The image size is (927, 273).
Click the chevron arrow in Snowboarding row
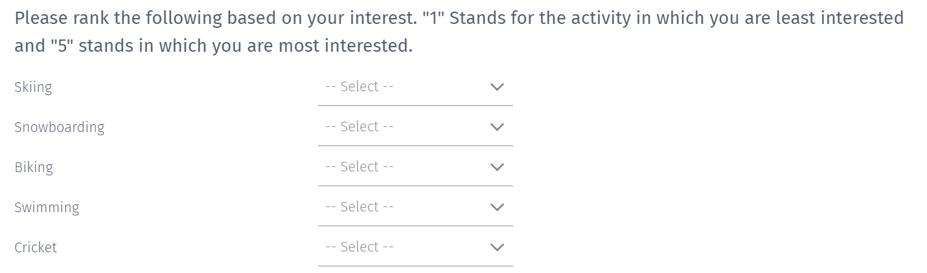tap(497, 127)
